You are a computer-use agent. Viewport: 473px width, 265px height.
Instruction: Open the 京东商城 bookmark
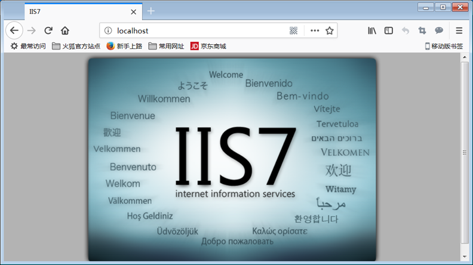point(208,46)
